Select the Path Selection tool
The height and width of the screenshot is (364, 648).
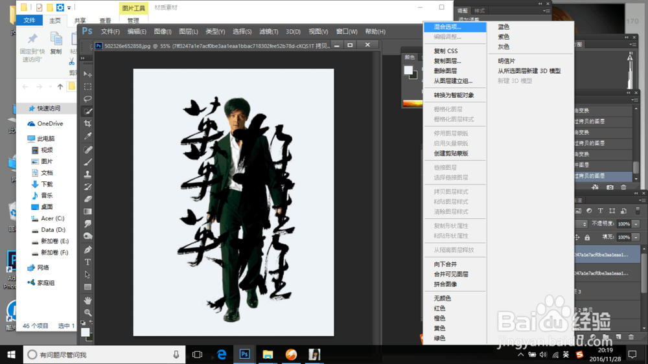coord(87,275)
